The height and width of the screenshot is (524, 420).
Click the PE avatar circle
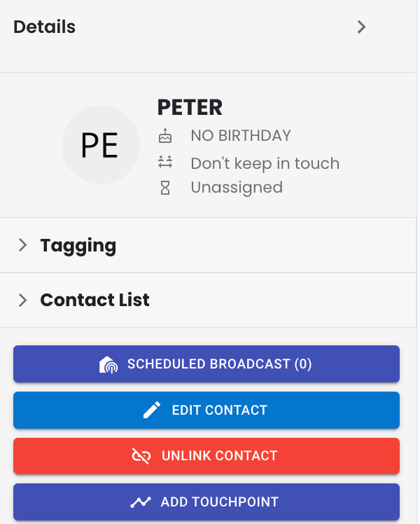tap(101, 145)
